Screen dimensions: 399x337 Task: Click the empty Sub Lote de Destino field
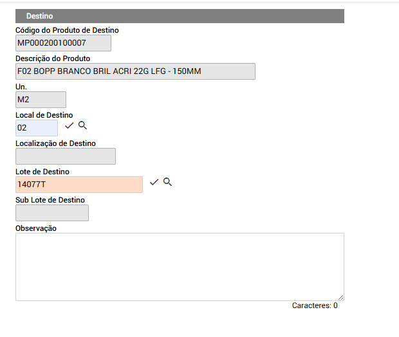(x=52, y=213)
